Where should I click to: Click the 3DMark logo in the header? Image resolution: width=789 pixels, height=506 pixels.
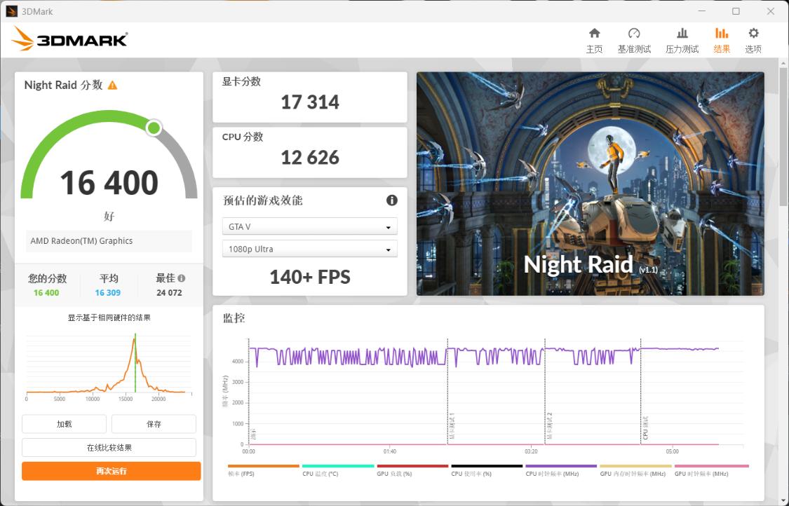pos(69,39)
